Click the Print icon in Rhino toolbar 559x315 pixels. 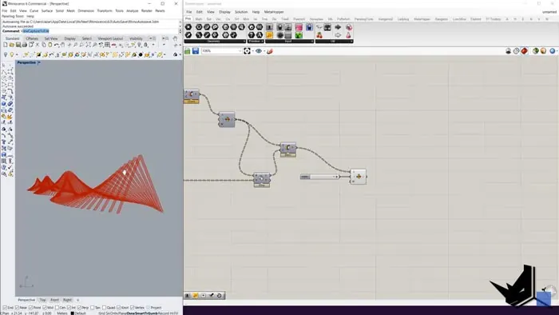click(25, 45)
